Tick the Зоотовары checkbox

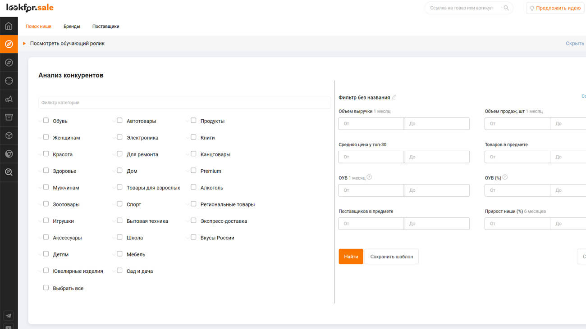pyautogui.click(x=46, y=204)
